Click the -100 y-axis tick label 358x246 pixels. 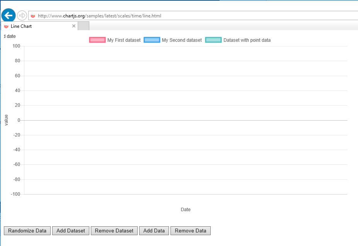click(x=15, y=194)
